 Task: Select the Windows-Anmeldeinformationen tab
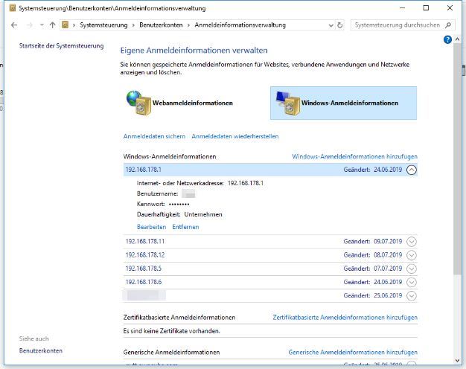[343, 103]
